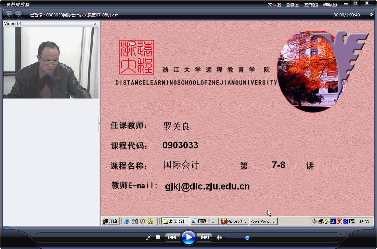Open the Internet Explorer quick launch icon

click(x=127, y=221)
